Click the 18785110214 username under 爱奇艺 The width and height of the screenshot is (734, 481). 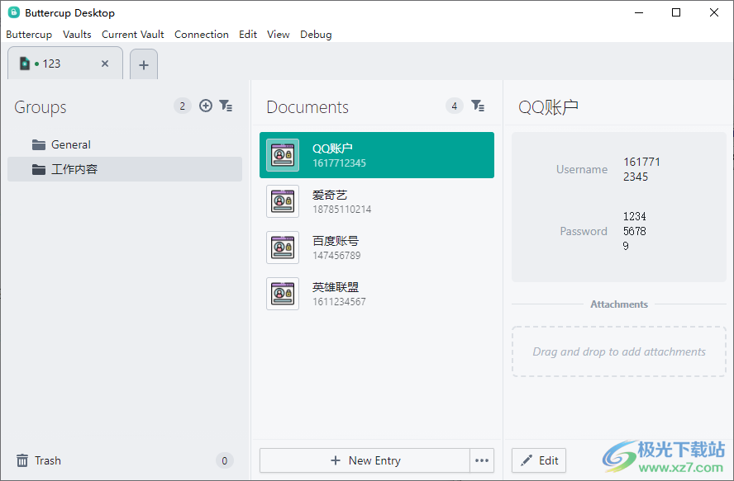(x=341, y=210)
